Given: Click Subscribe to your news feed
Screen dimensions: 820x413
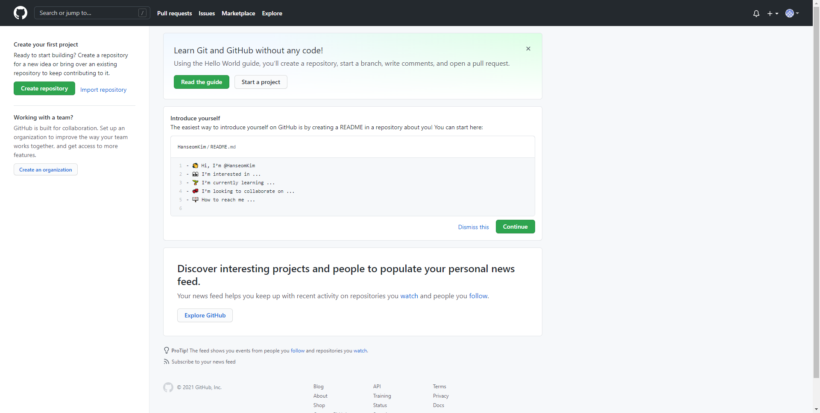Looking at the screenshot, I should click(203, 362).
